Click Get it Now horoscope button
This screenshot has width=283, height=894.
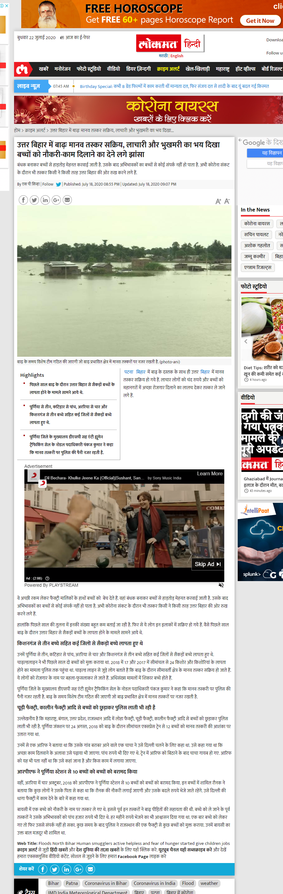point(260,21)
